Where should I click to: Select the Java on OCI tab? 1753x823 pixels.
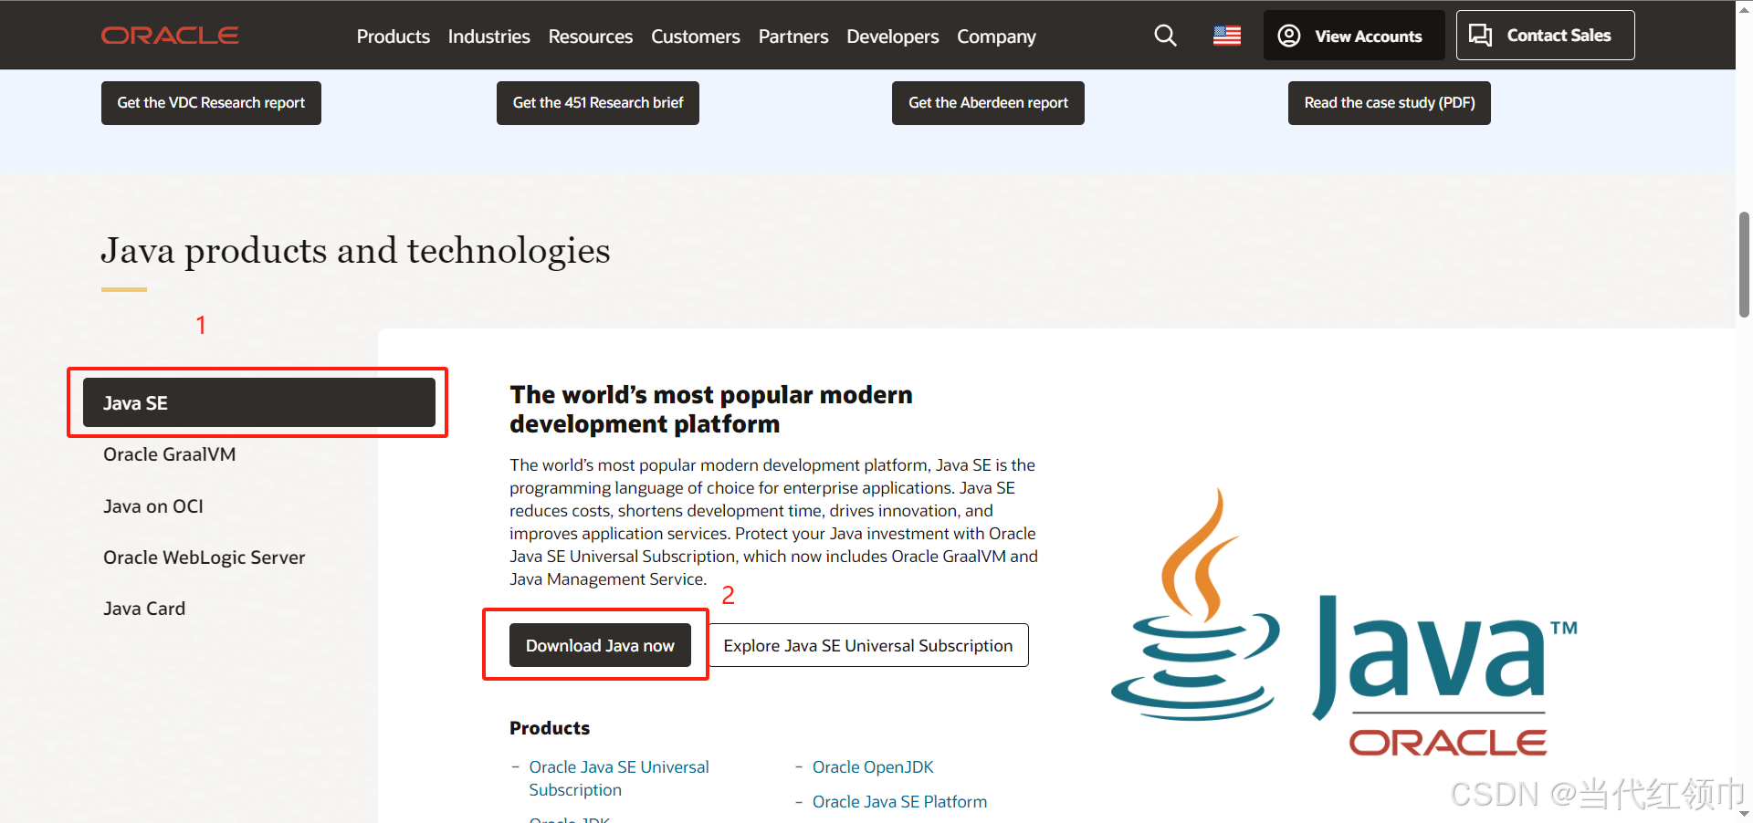(x=153, y=506)
